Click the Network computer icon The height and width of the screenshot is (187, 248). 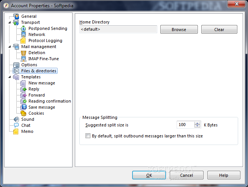[x=24, y=34]
